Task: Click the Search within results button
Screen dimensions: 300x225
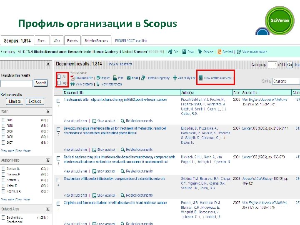Action: tap(41, 83)
